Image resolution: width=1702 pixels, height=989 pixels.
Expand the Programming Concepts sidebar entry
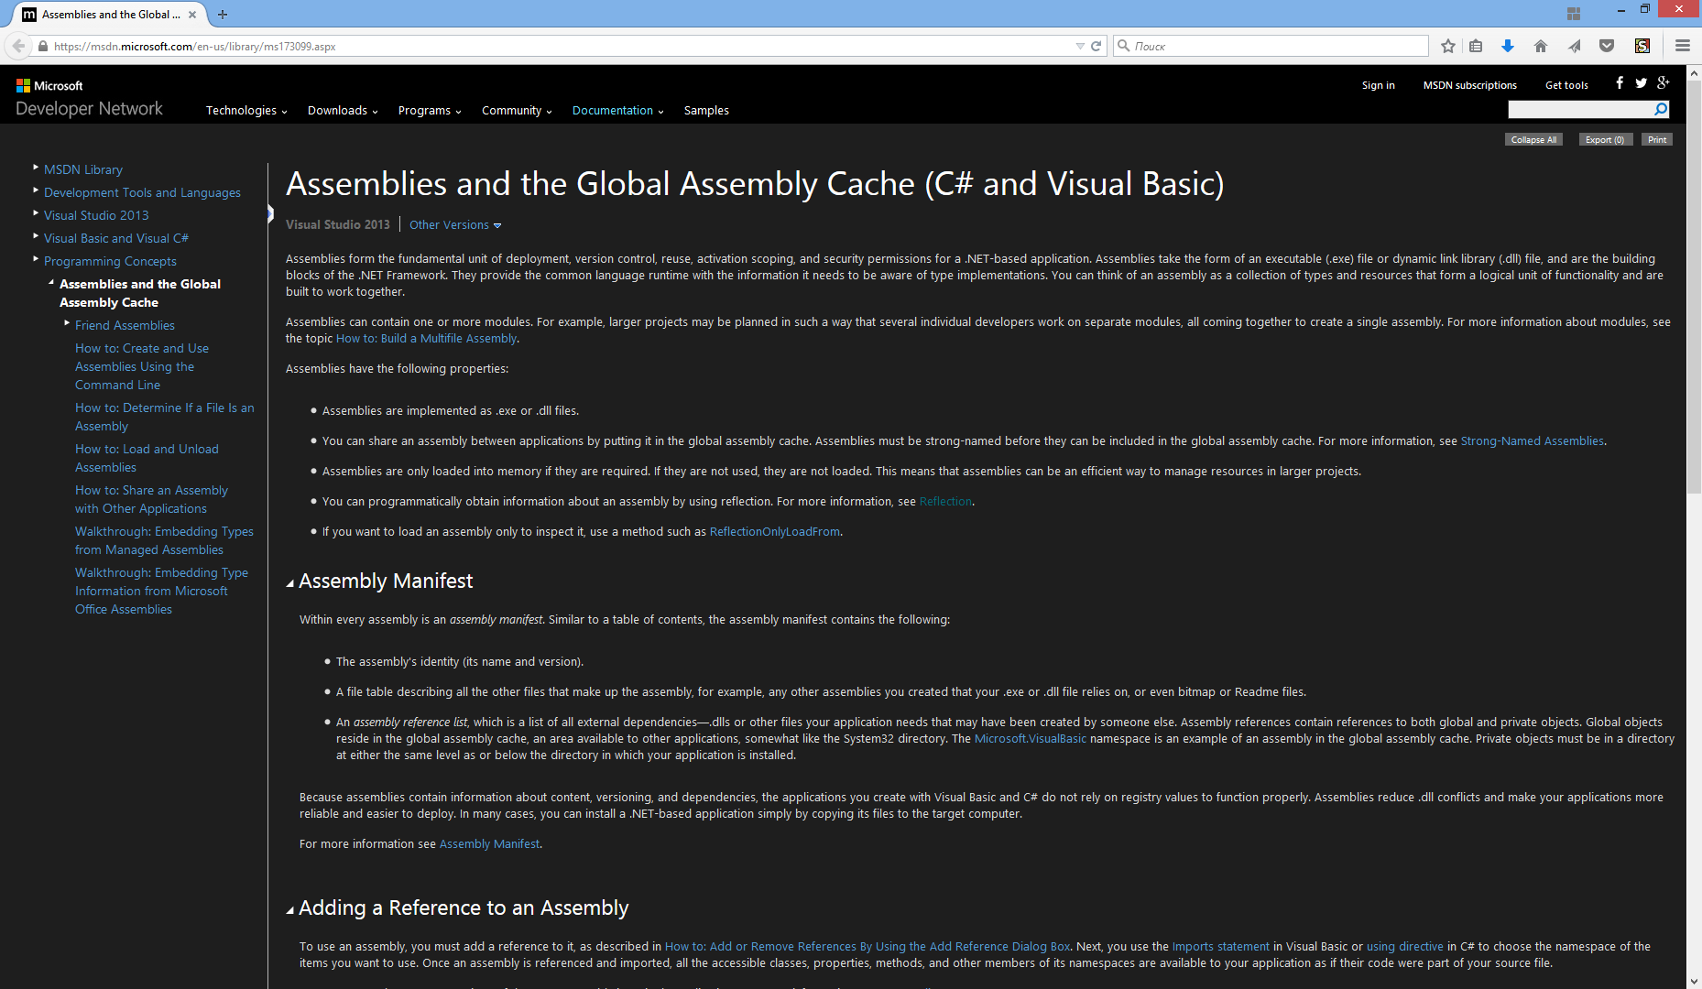coord(35,258)
